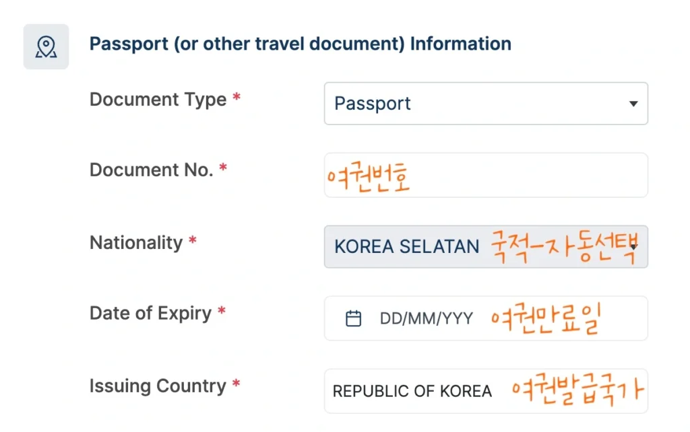
Task: Open the Passport document type combo box
Action: pyautogui.click(x=472, y=104)
